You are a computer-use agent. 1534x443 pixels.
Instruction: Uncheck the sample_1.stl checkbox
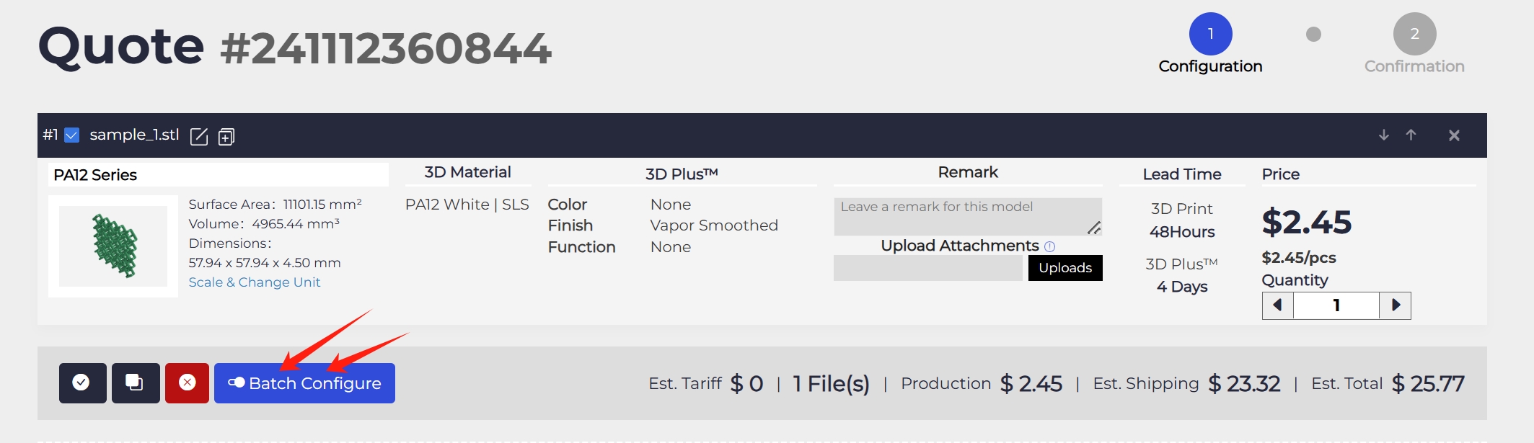tap(72, 135)
